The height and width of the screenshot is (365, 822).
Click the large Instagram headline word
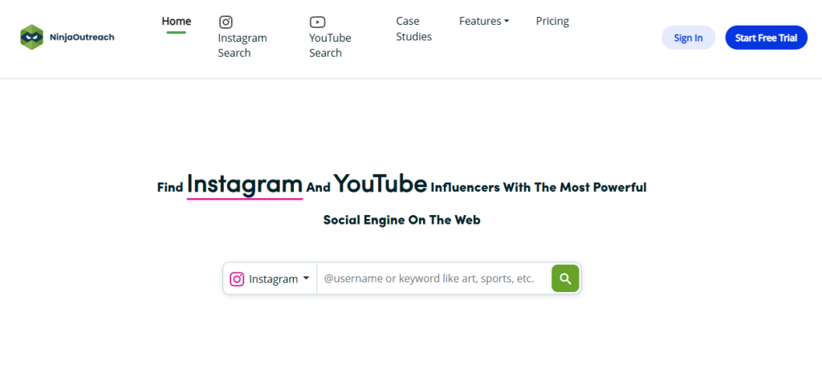click(x=245, y=185)
